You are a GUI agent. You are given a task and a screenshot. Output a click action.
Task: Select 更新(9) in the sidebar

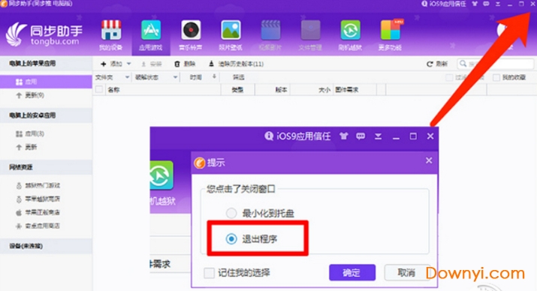click(x=35, y=95)
